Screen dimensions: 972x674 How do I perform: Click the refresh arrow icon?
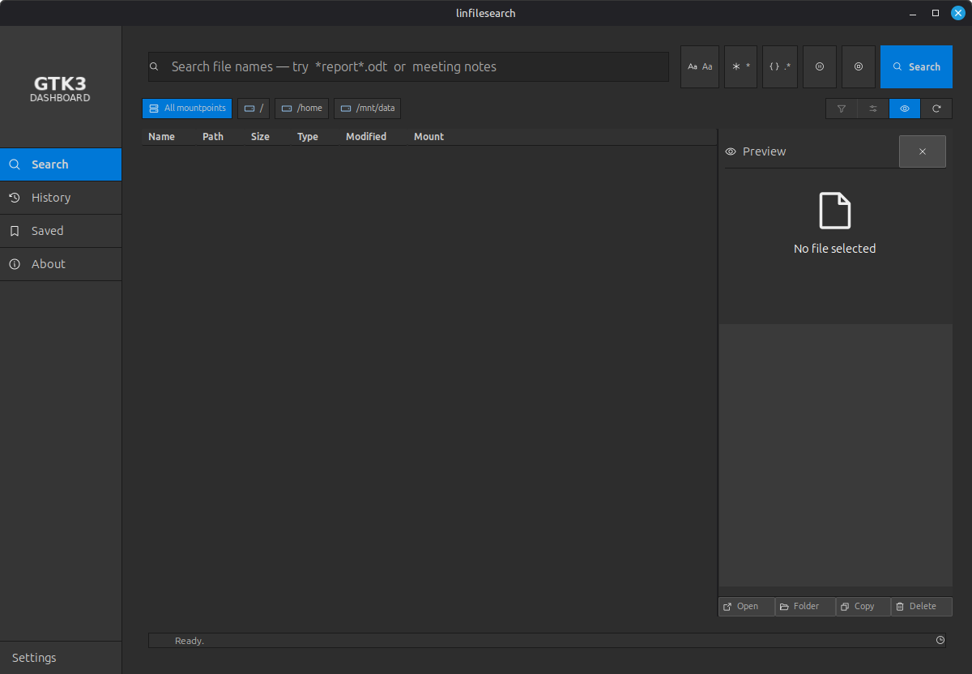[x=936, y=109]
